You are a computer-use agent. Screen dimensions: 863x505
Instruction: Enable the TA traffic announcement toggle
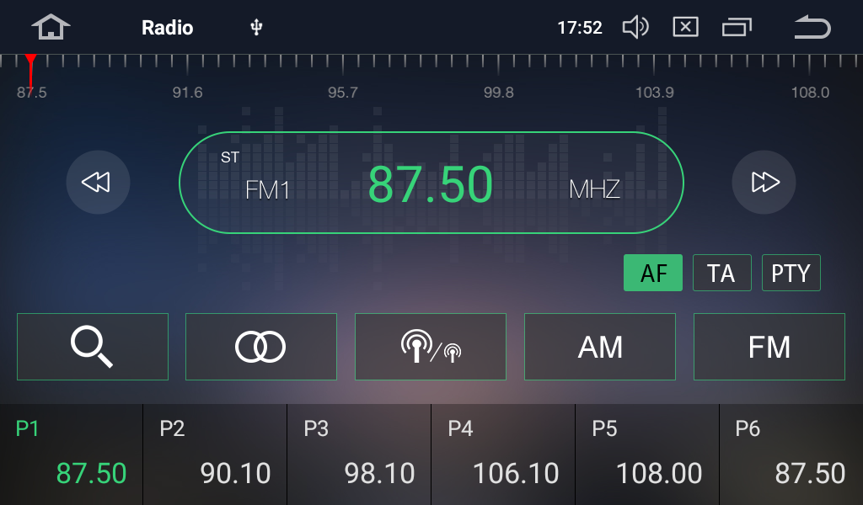pos(721,274)
